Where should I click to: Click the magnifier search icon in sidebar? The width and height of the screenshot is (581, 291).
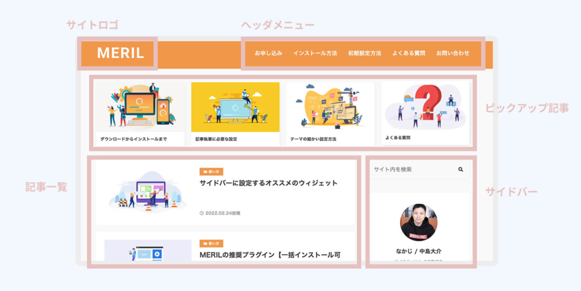tap(461, 170)
